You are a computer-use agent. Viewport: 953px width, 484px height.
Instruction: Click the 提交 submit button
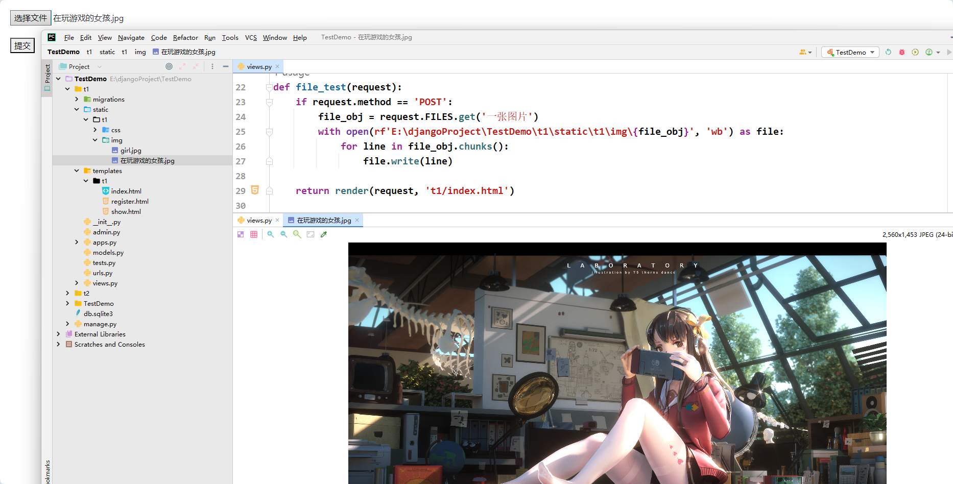22,45
